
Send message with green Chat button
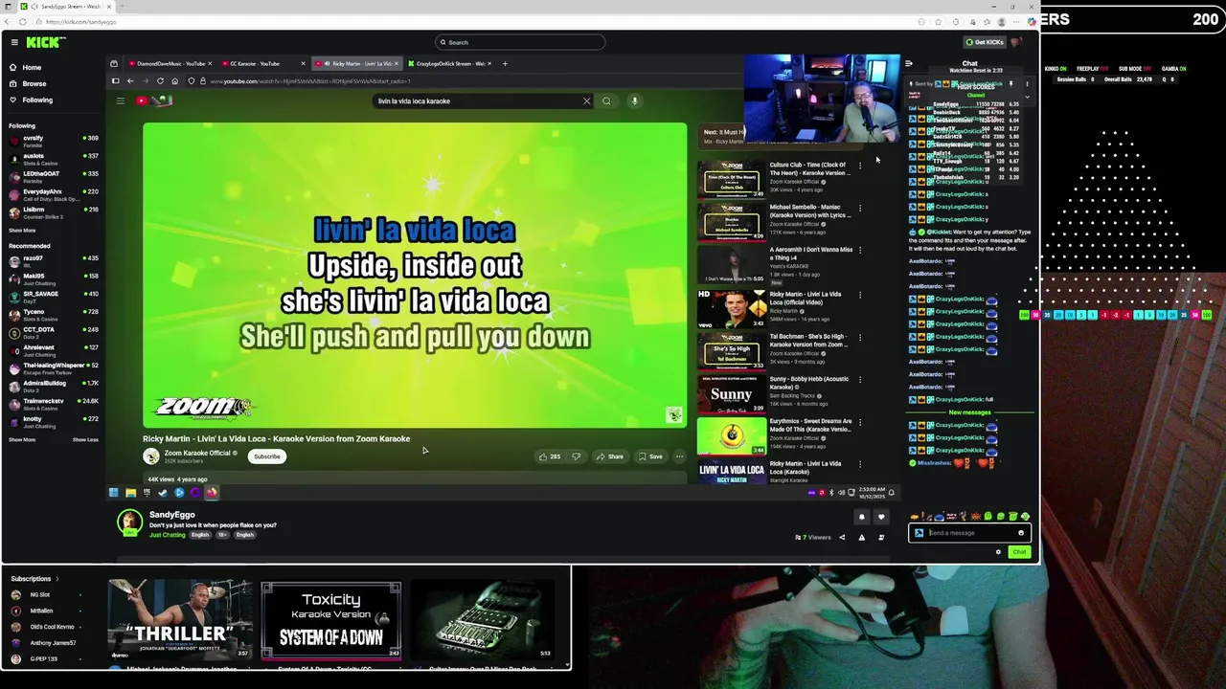1019,552
